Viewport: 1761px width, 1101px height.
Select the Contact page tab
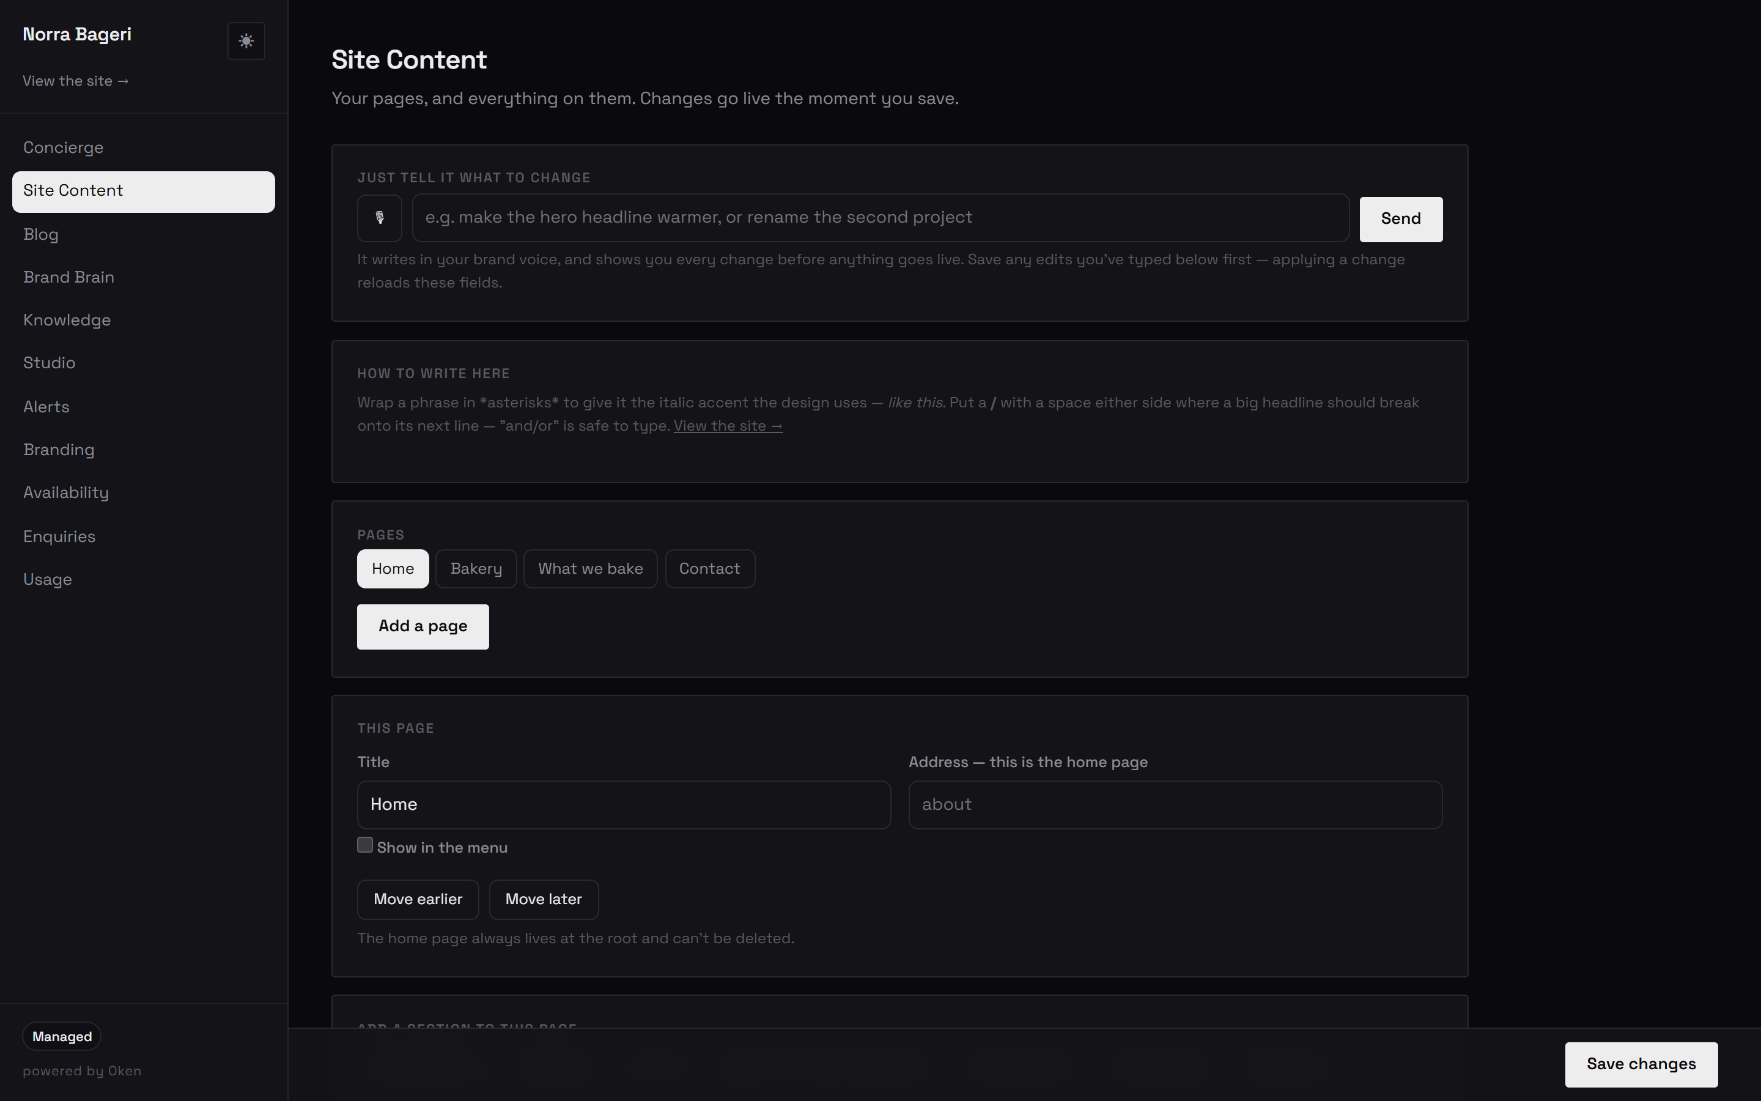pos(709,569)
